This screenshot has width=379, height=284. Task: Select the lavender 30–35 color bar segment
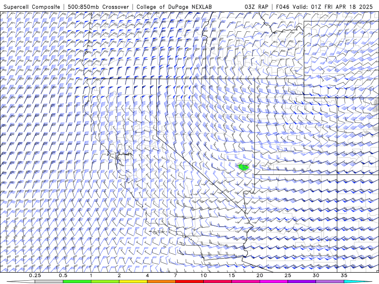(x=330, y=282)
